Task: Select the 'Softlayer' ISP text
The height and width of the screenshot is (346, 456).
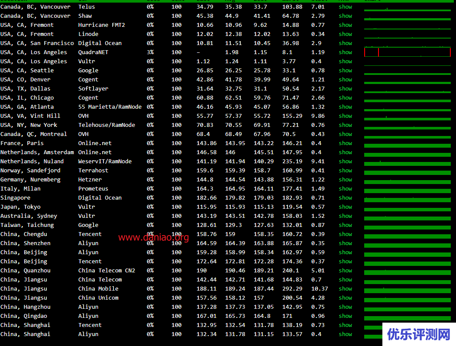Action: point(93,89)
